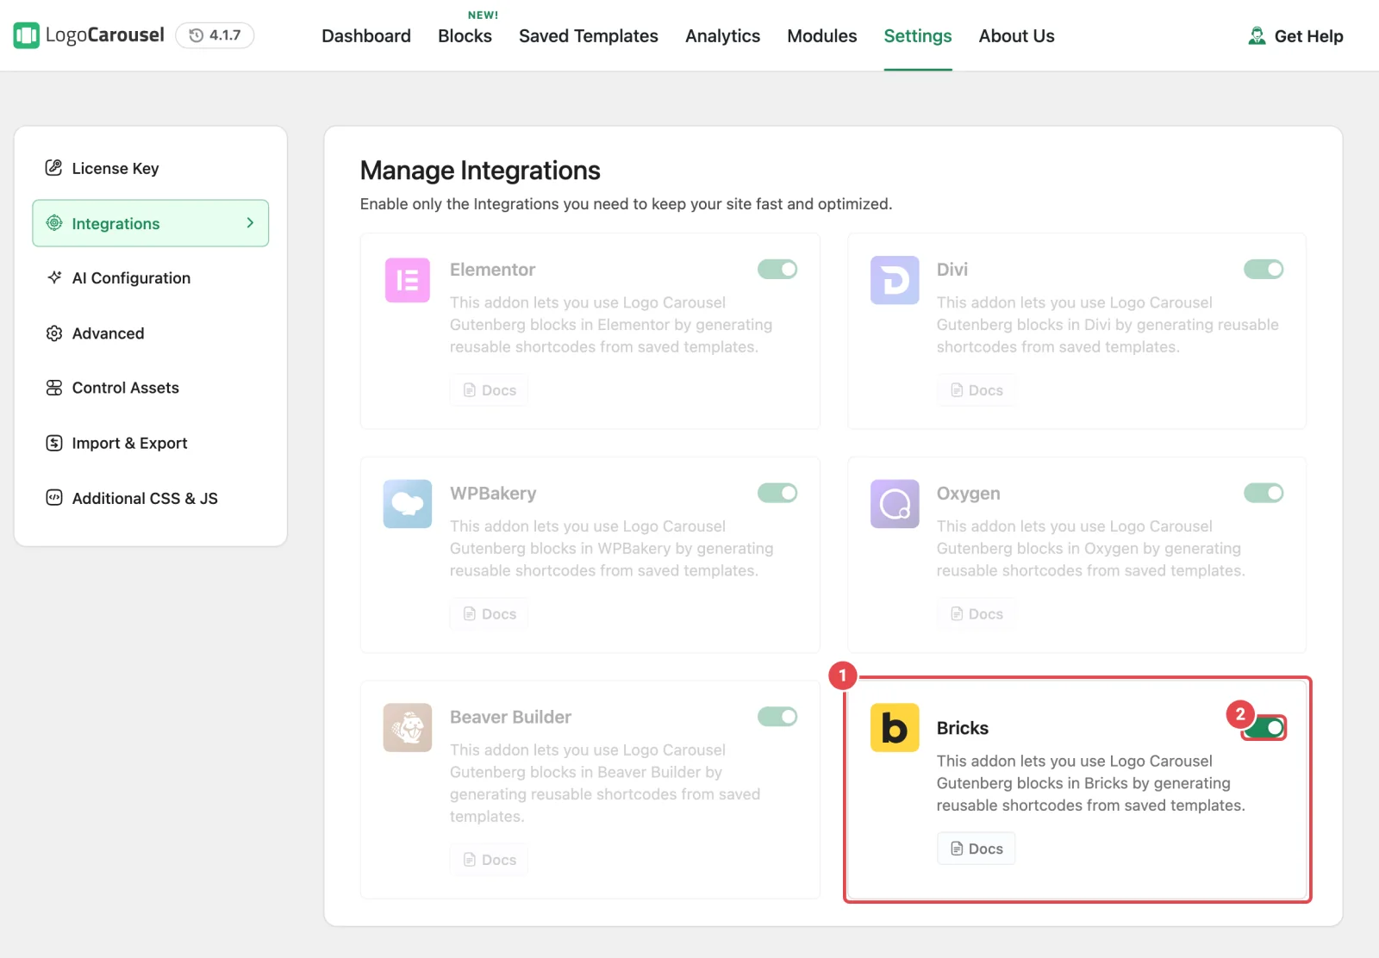
Task: Open the Saved Templates tab
Action: click(x=589, y=36)
